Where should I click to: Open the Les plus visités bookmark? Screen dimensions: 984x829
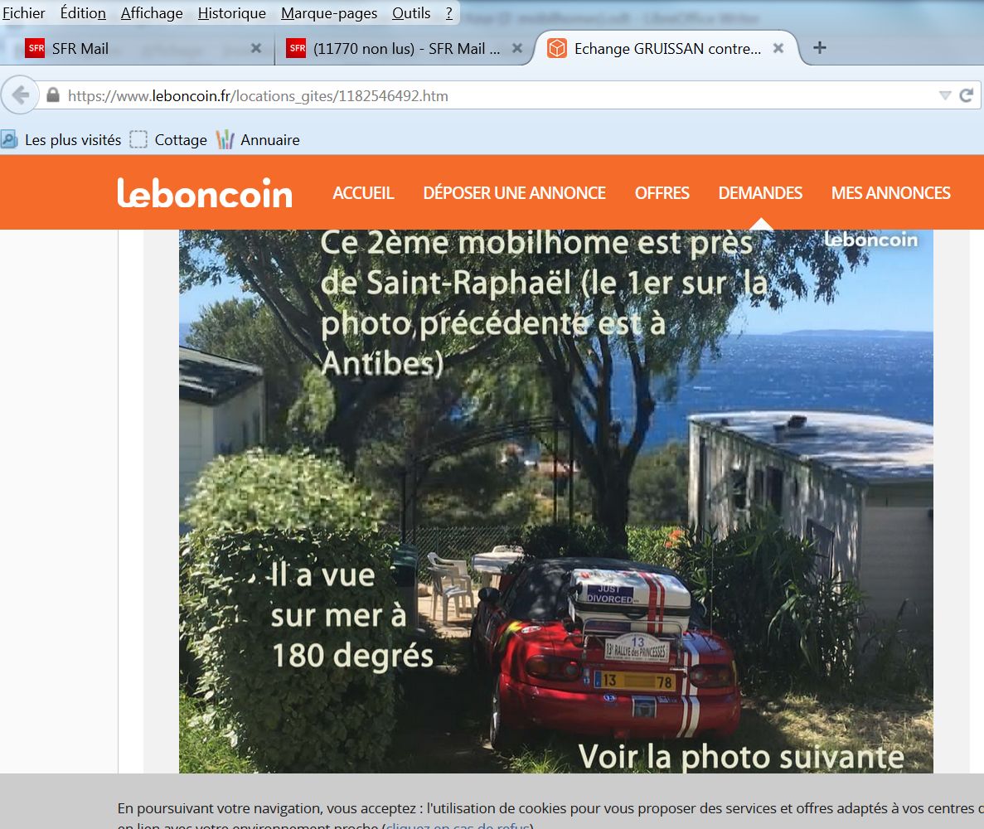pos(61,139)
